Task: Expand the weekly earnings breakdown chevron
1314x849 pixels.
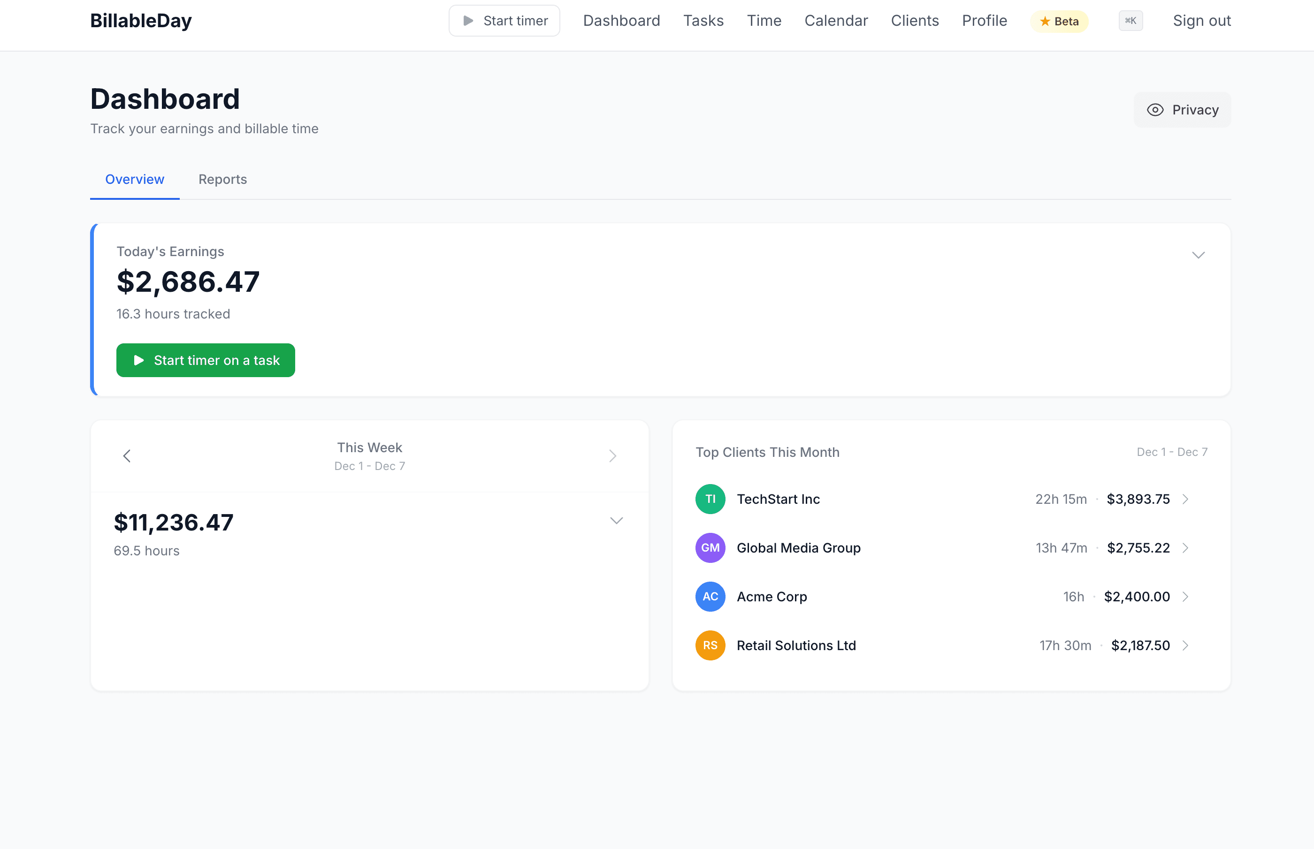Action: click(617, 521)
